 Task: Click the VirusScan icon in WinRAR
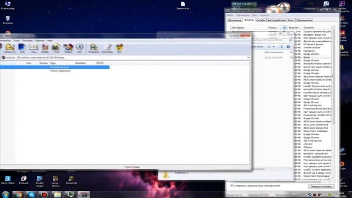pos(94,48)
